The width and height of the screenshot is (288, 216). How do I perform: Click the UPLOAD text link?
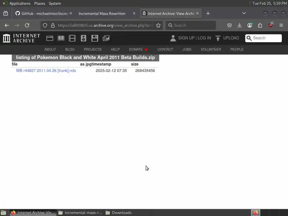[231, 38]
